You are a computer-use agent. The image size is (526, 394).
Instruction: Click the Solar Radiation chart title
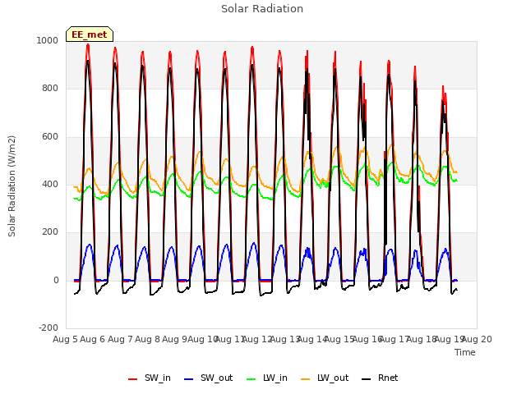tap(262, 9)
